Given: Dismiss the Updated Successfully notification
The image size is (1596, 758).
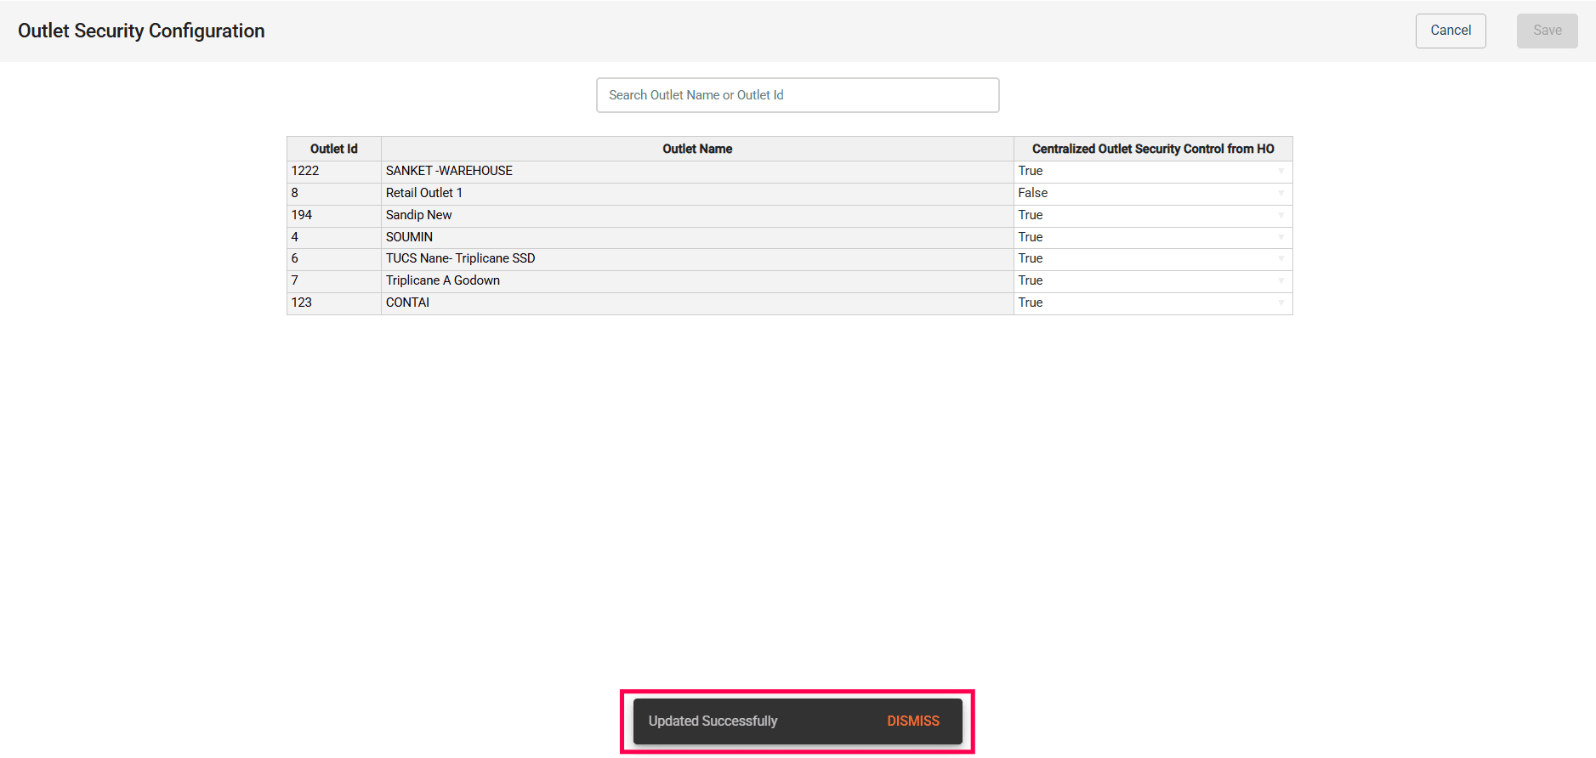Looking at the screenshot, I should (912, 721).
